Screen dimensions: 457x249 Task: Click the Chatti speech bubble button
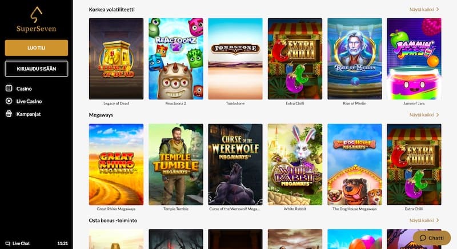point(432,238)
